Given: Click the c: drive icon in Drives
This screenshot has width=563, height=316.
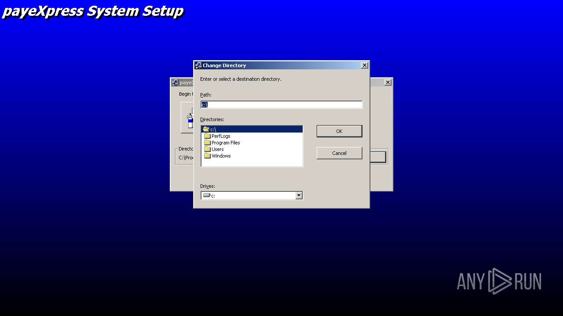Looking at the screenshot, I should [206, 196].
